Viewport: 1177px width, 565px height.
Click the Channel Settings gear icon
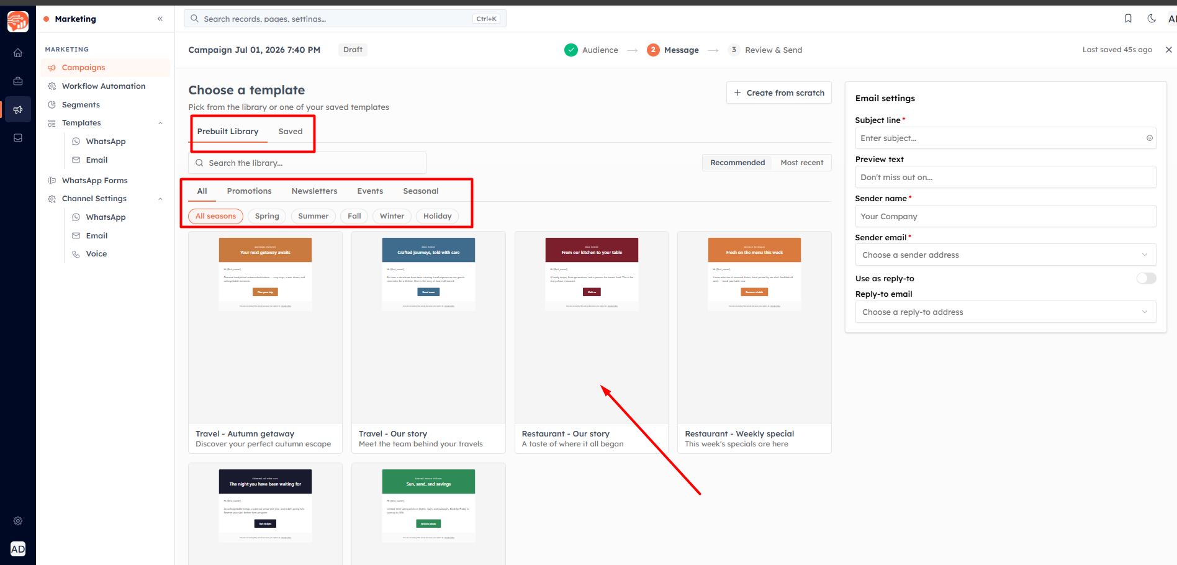(52, 199)
